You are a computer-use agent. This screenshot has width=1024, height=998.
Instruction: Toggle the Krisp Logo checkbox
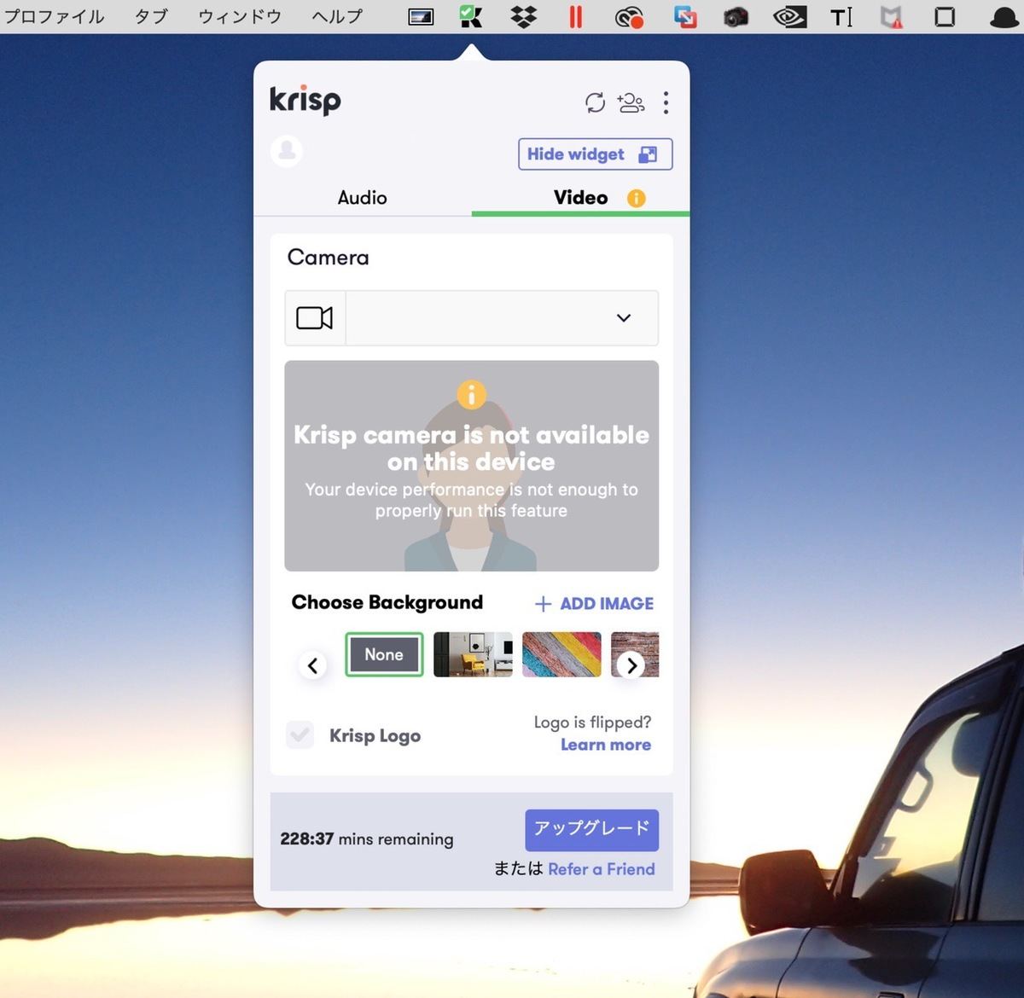(300, 734)
